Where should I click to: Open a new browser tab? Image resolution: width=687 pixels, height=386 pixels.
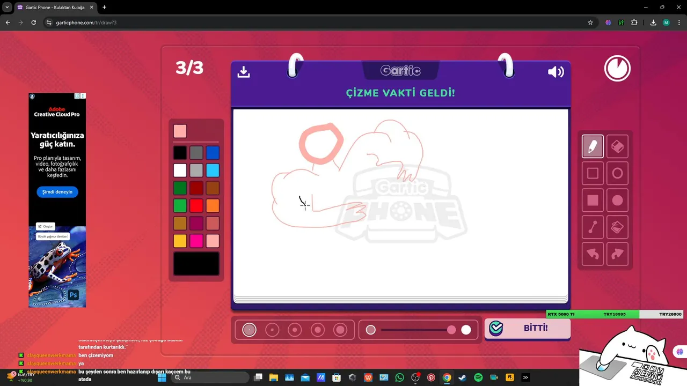click(104, 8)
